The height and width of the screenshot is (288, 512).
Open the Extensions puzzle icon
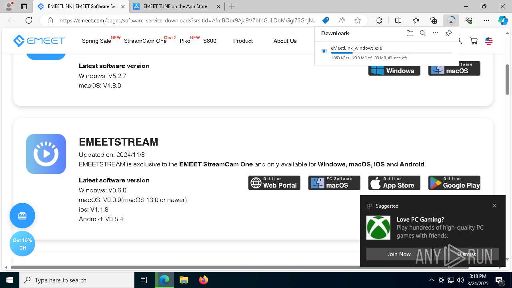(379, 20)
